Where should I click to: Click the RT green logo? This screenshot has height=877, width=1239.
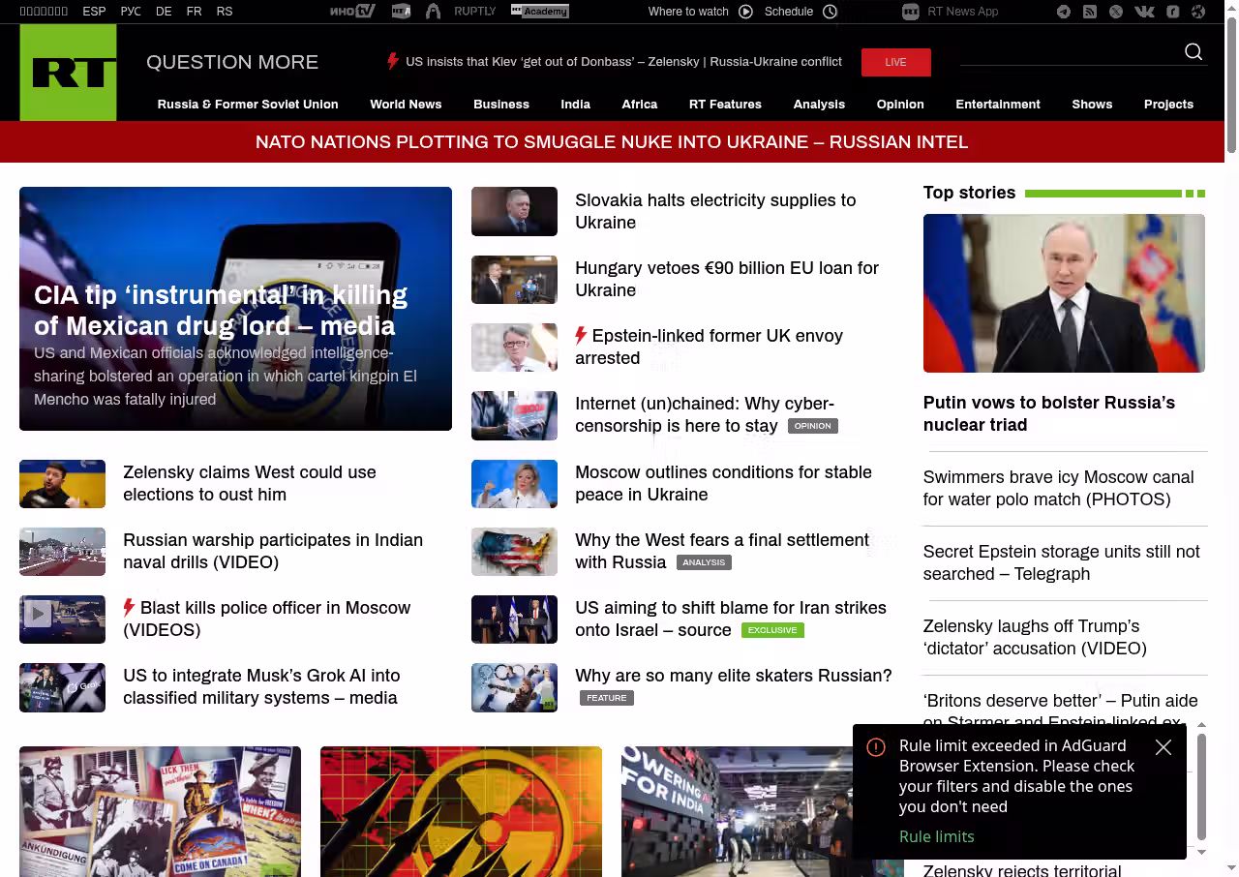point(68,73)
